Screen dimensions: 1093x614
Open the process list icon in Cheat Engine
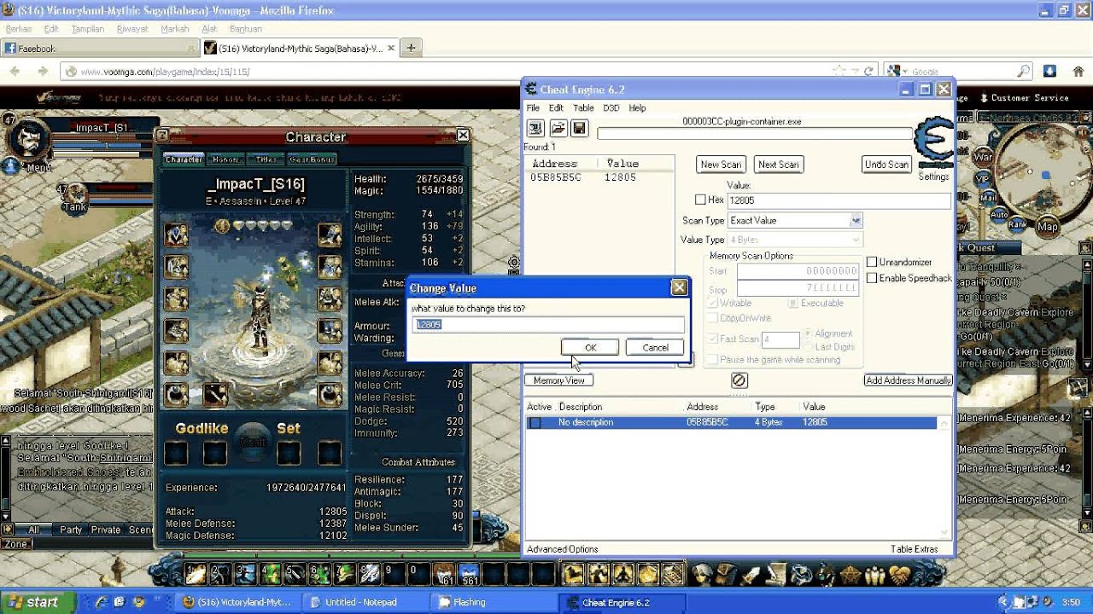click(x=535, y=128)
